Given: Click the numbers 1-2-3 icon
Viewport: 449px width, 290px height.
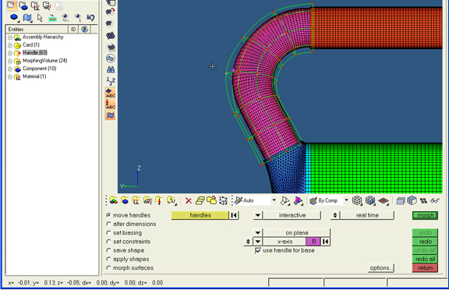Looking at the screenshot, I should pyautogui.click(x=111, y=81).
